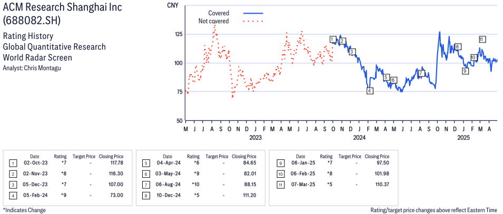
Task: Click chart marker 4 at the February 2024 low
Action: pyautogui.click(x=370, y=91)
